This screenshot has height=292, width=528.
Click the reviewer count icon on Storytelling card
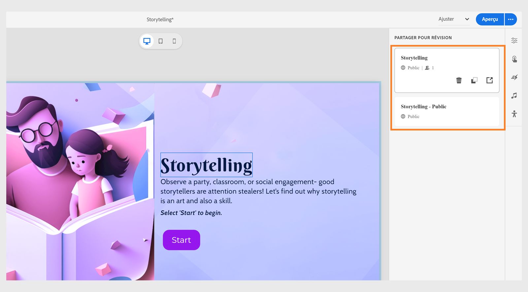(x=427, y=68)
